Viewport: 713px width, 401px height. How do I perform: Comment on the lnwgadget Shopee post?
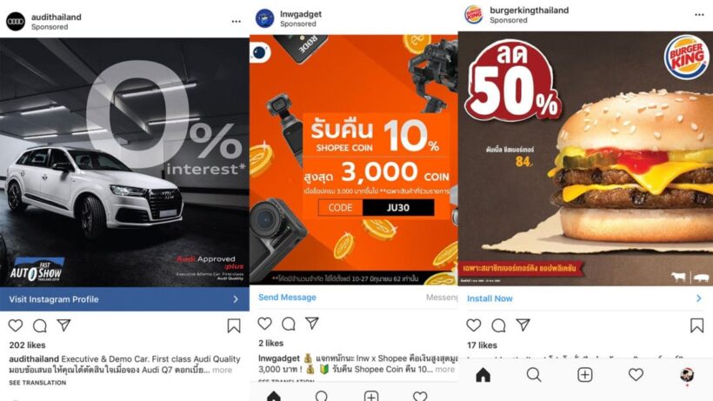pos(289,324)
